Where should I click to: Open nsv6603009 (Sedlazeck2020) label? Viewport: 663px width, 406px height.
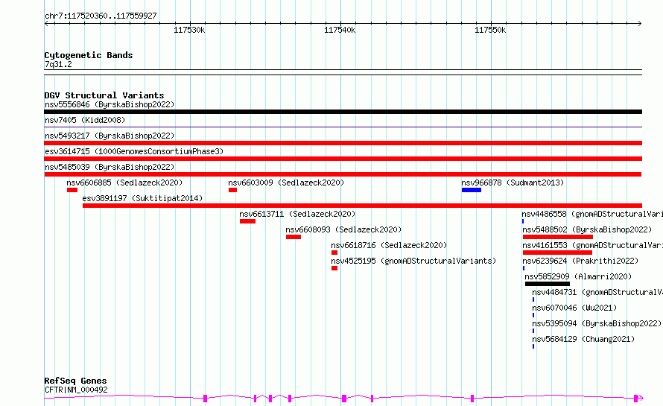click(286, 183)
